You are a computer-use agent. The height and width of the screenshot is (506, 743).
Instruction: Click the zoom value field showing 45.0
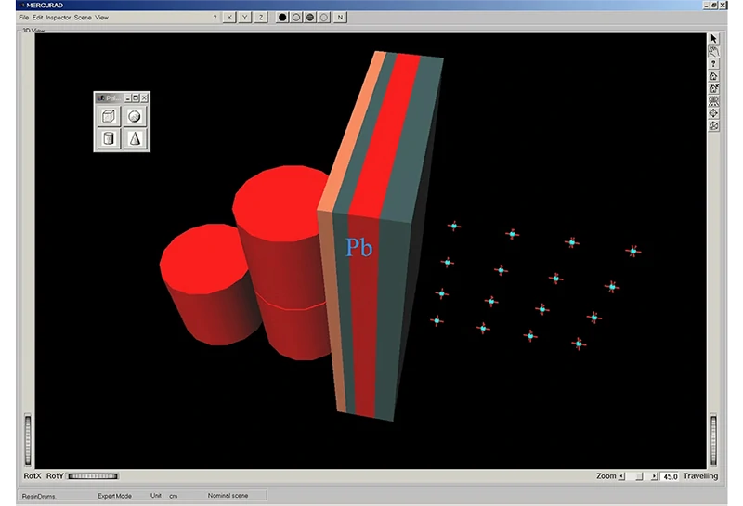(x=670, y=476)
